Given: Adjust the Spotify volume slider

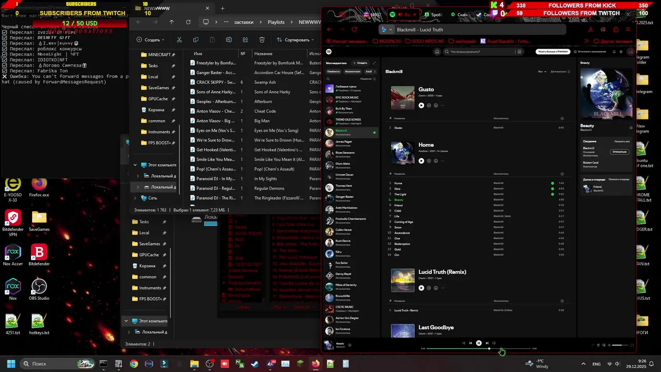Looking at the screenshot, I should point(620,345).
